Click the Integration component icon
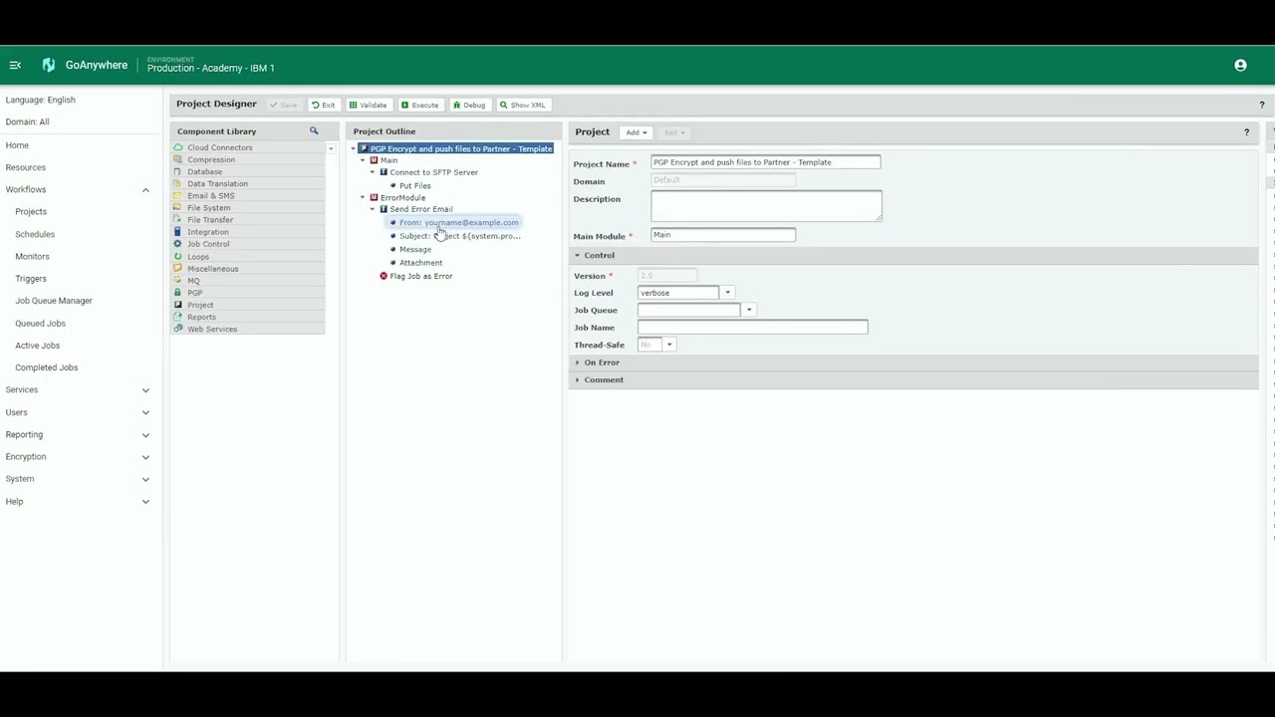This screenshot has width=1275, height=717. tap(178, 232)
